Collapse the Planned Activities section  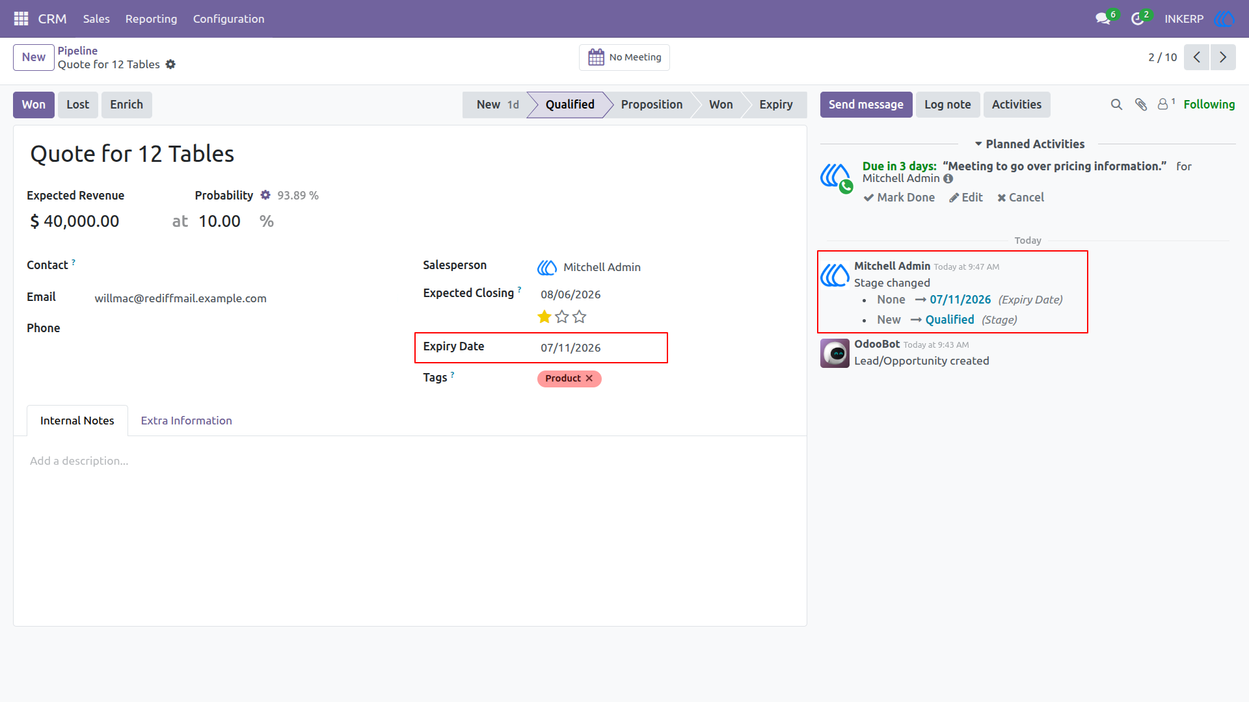(1029, 144)
